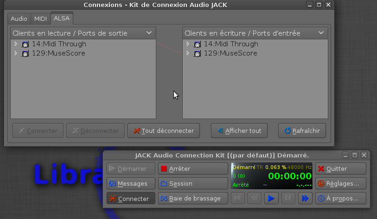
Task: Click Tout déconnecter to disconnect everything
Action: pyautogui.click(x=164, y=131)
